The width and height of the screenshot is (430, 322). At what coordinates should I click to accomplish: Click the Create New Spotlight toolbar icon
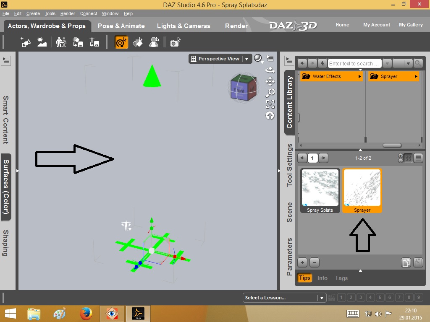(26, 42)
